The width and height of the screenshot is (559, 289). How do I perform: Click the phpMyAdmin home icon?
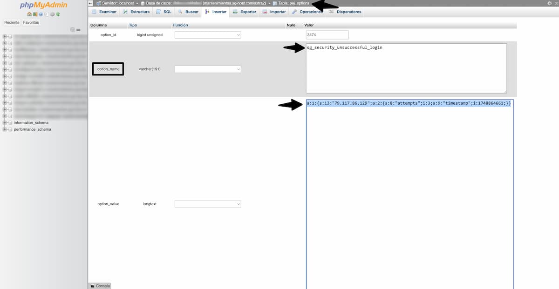tap(29, 14)
